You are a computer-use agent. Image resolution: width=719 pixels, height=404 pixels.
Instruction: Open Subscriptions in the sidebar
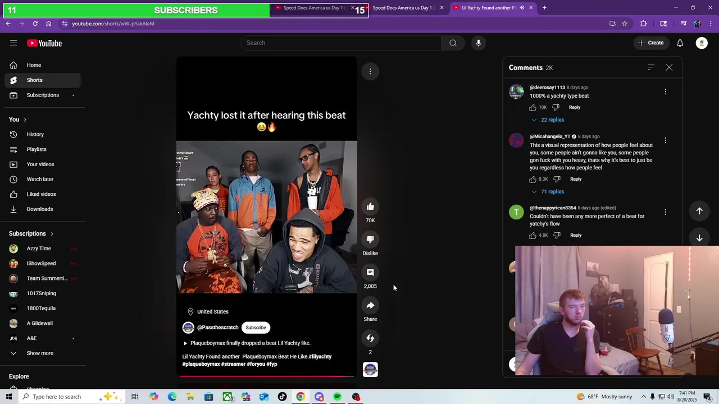43,95
